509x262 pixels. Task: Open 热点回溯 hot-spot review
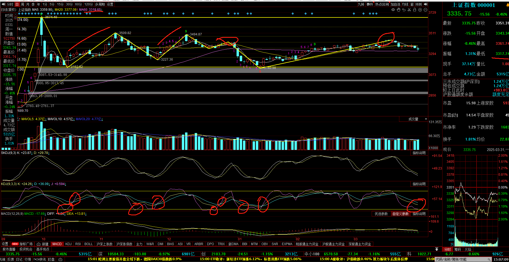tap(382, 4)
